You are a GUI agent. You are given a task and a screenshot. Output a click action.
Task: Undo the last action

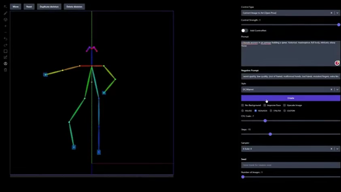pos(5,39)
